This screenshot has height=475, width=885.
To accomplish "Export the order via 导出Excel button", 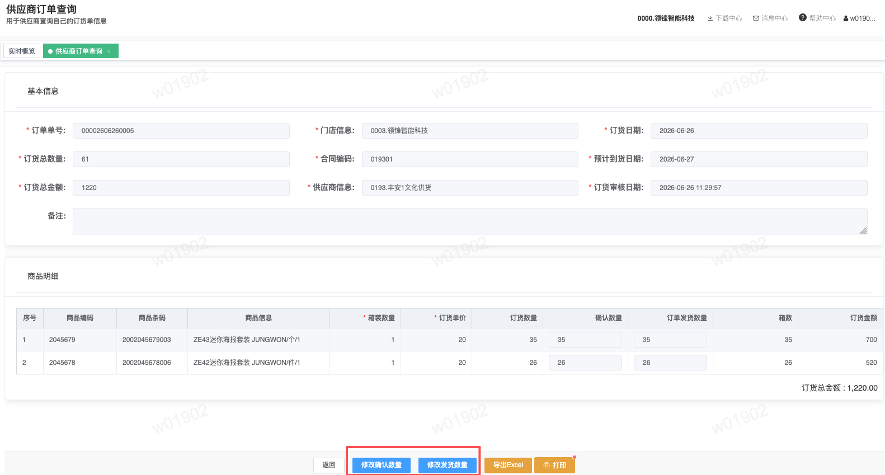I will (x=508, y=465).
